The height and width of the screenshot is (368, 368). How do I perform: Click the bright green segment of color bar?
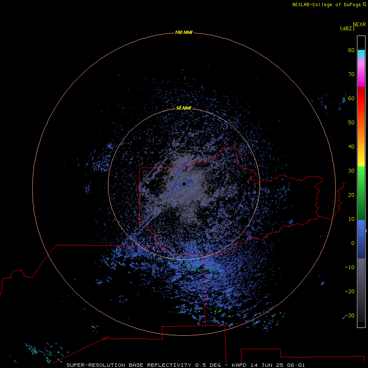tap(361, 174)
